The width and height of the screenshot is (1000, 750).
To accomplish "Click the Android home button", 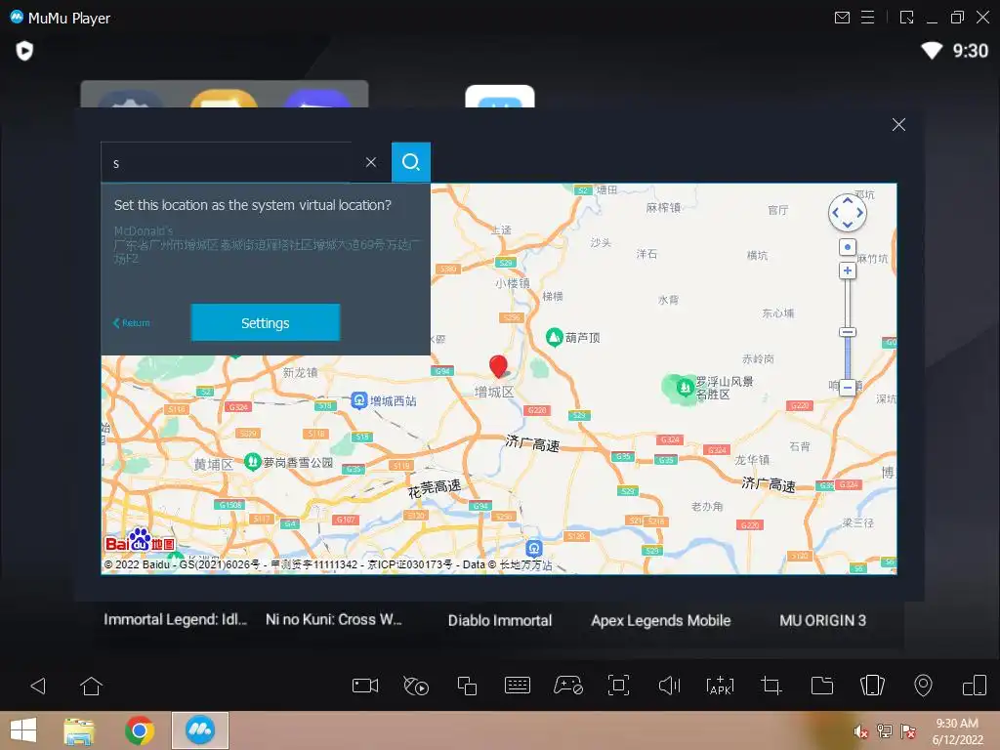I will (91, 687).
